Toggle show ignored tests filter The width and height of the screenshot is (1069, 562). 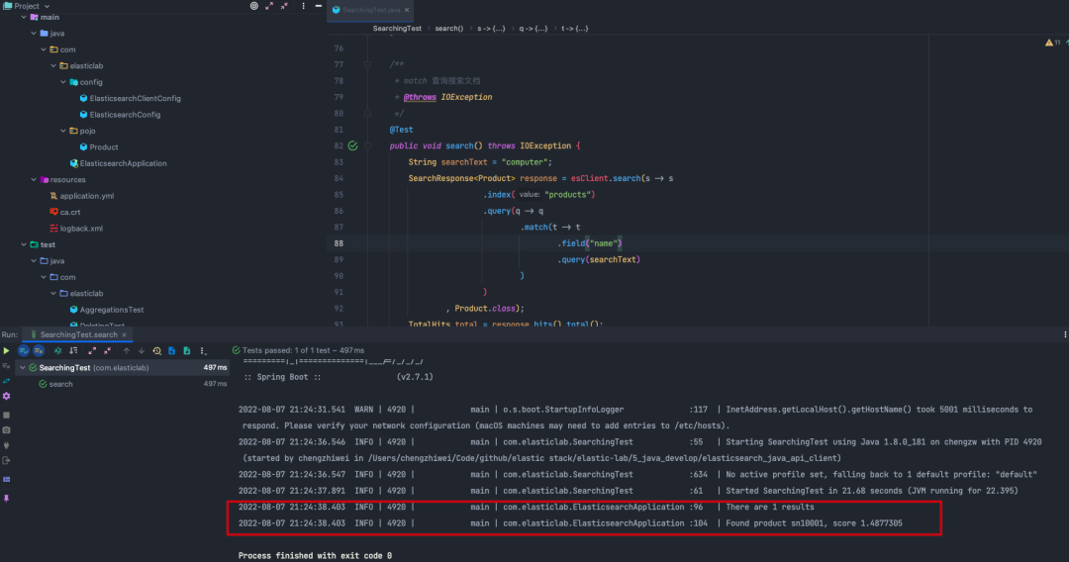(x=39, y=351)
